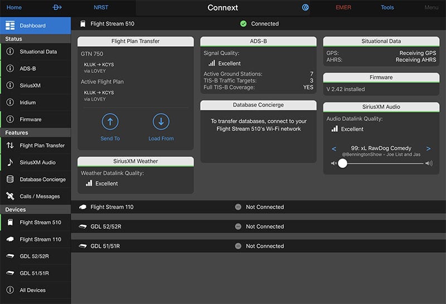446x304 pixels.
Task: Click the Load From label
Action: click(161, 139)
